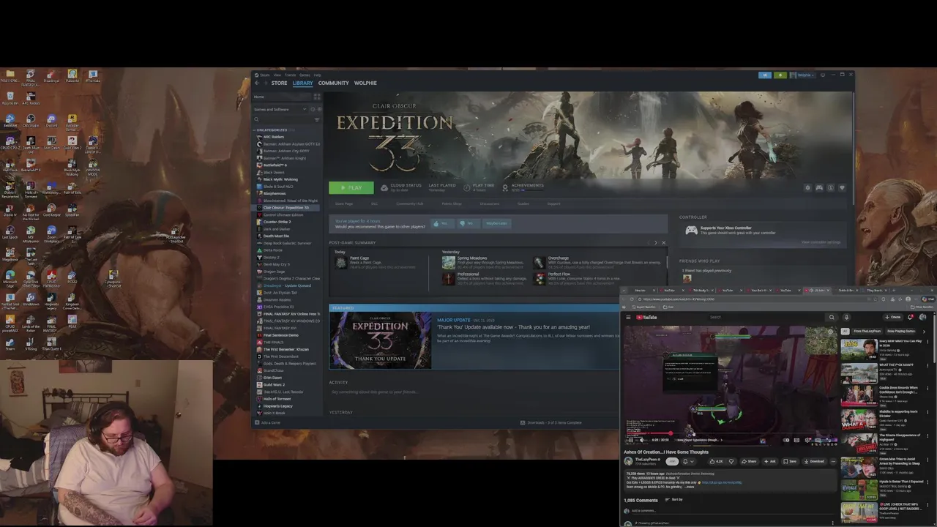937x527 pixels.
Task: Click the video Share button
Action: 749,461
